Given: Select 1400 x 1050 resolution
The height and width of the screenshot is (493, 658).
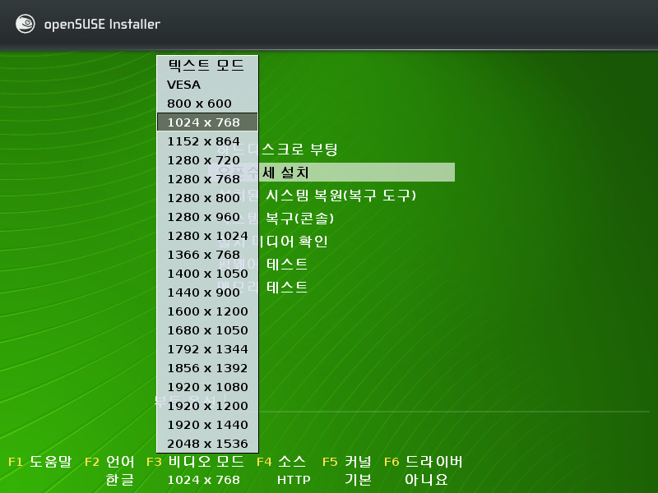Looking at the screenshot, I should 207,274.
